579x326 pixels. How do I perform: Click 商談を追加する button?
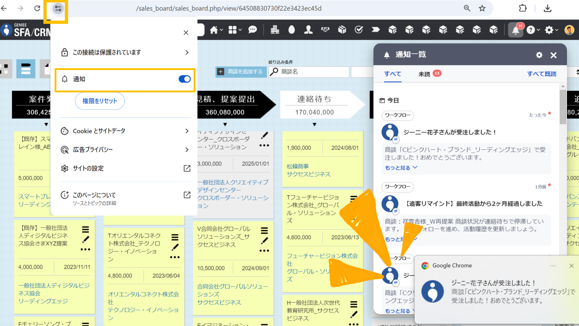[x=241, y=72]
